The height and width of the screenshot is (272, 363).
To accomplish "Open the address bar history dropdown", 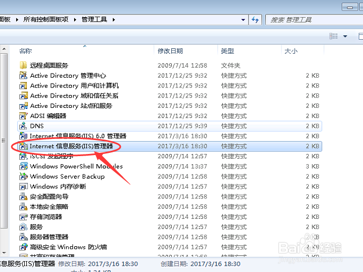I will [243, 20].
